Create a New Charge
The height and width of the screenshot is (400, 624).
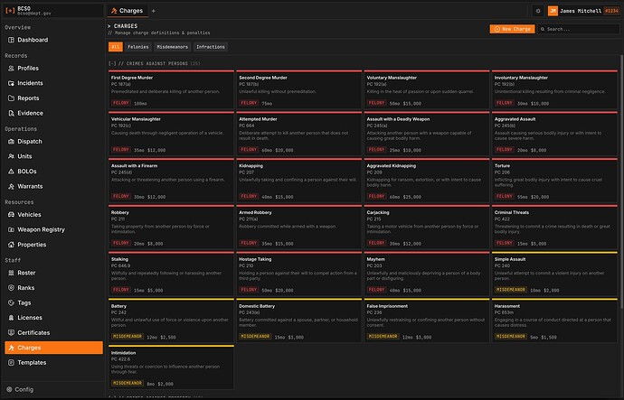tap(512, 29)
